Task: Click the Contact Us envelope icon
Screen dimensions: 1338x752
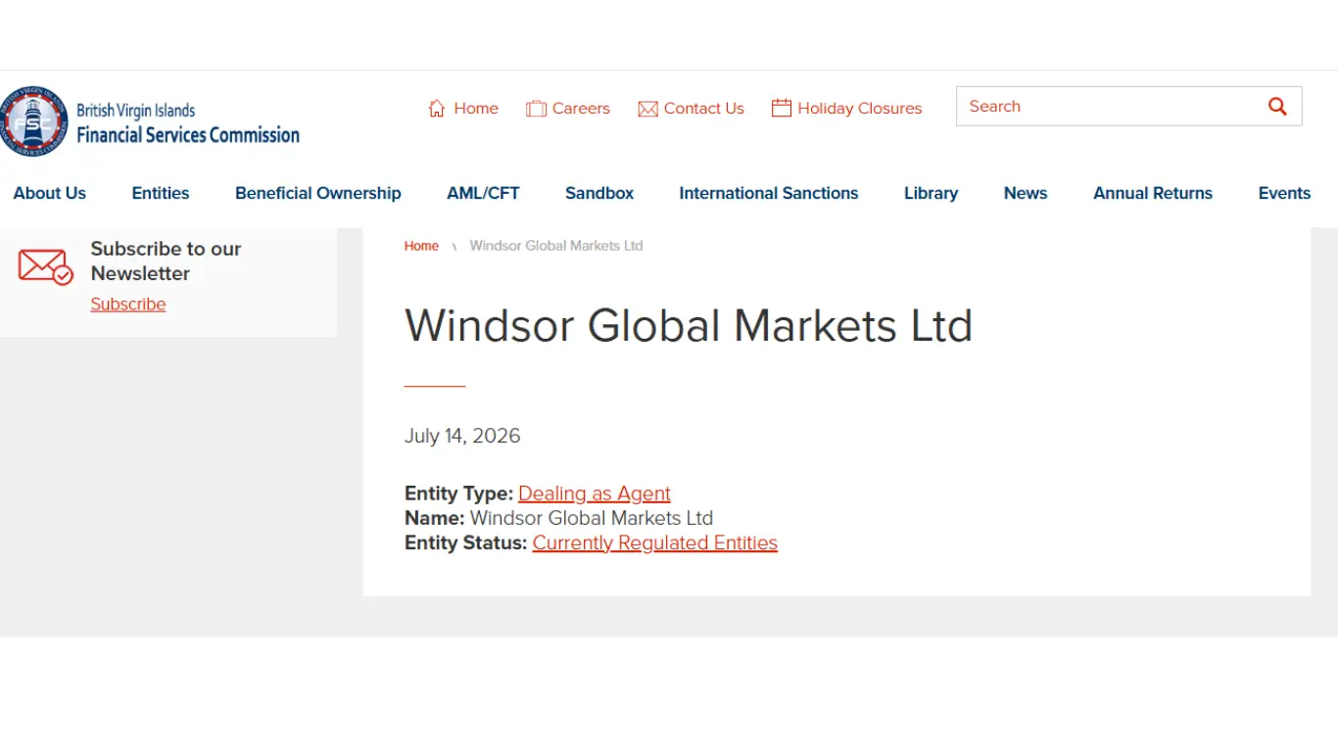Action: [x=647, y=109]
